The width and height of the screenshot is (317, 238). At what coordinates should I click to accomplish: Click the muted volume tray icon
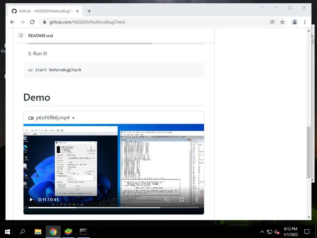pyautogui.click(x=277, y=232)
